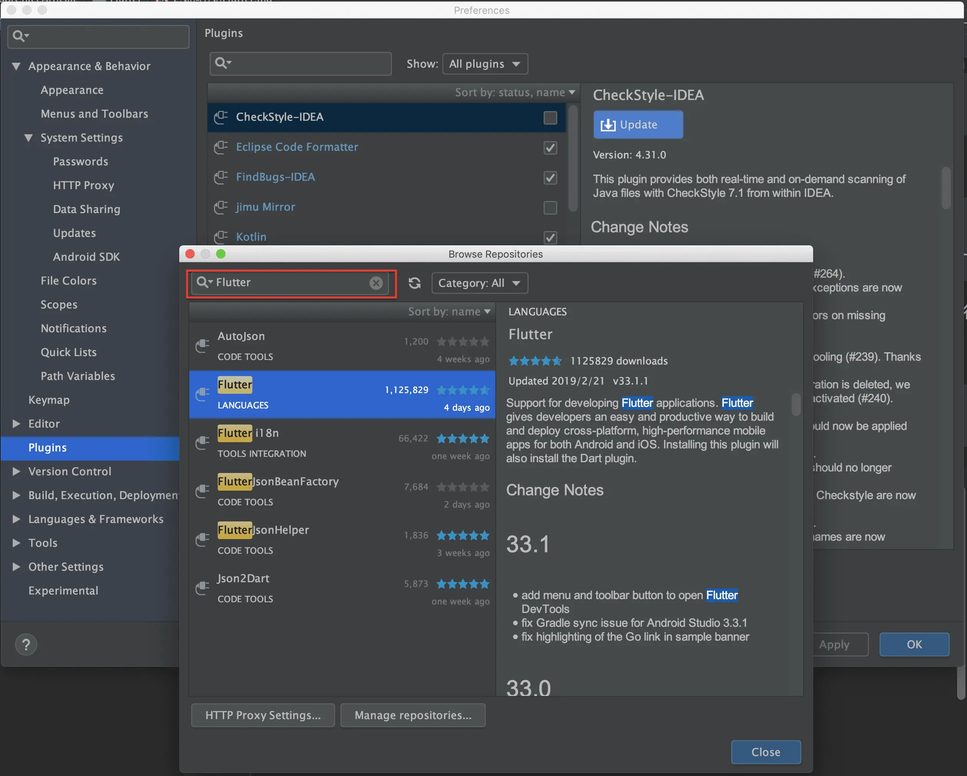Clear the Flutter search text

tap(376, 282)
